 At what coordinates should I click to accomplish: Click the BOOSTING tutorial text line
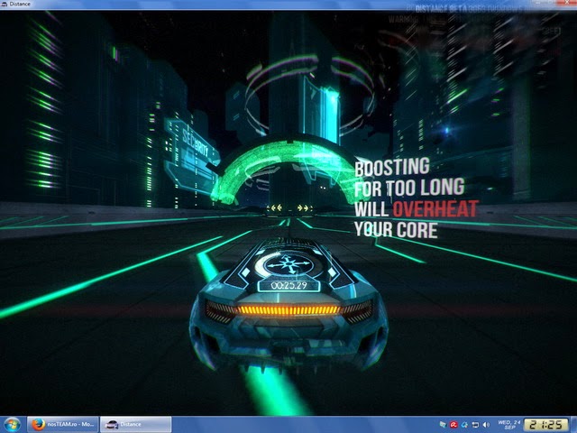[x=392, y=167]
